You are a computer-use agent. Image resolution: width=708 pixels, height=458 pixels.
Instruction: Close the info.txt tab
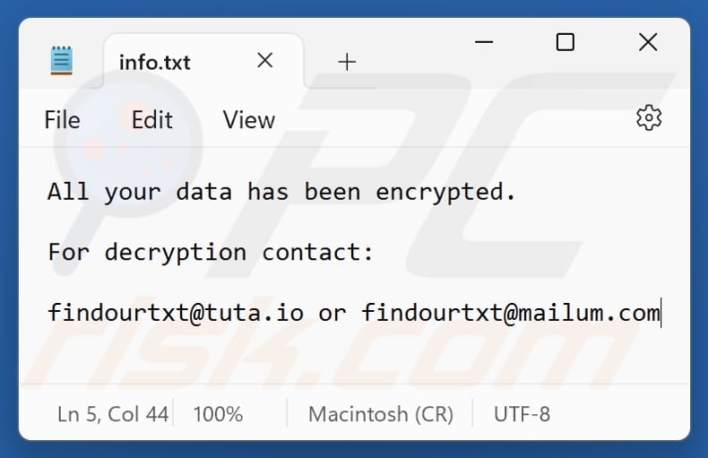click(265, 60)
